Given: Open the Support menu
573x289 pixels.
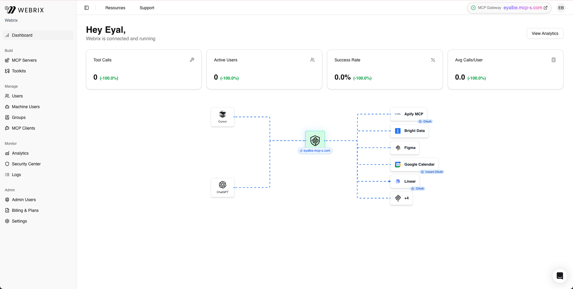Looking at the screenshot, I should point(147,8).
